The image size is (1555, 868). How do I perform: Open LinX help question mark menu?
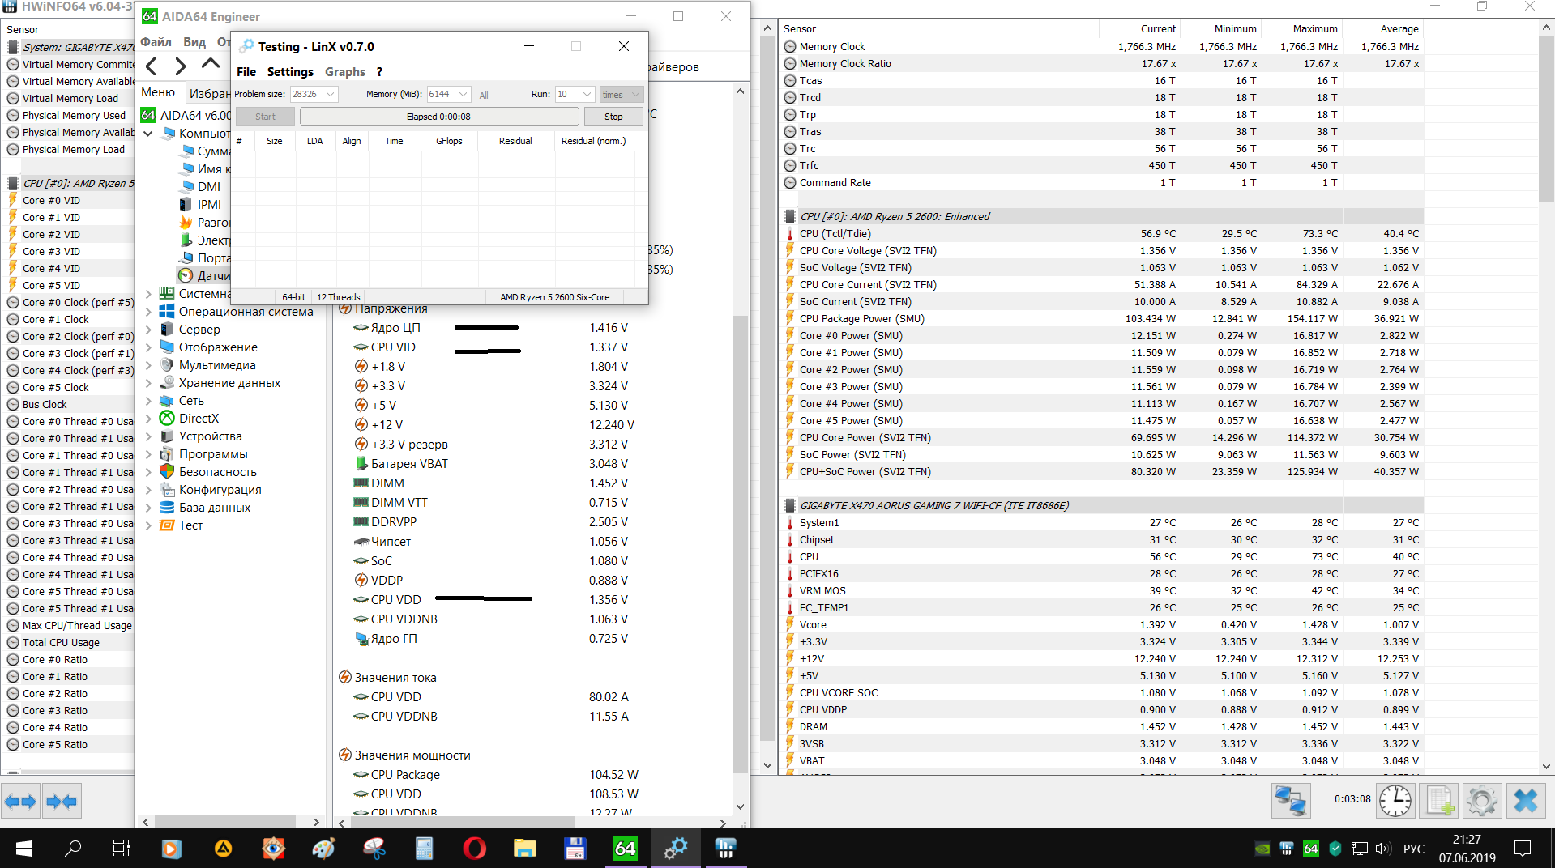[x=379, y=72]
